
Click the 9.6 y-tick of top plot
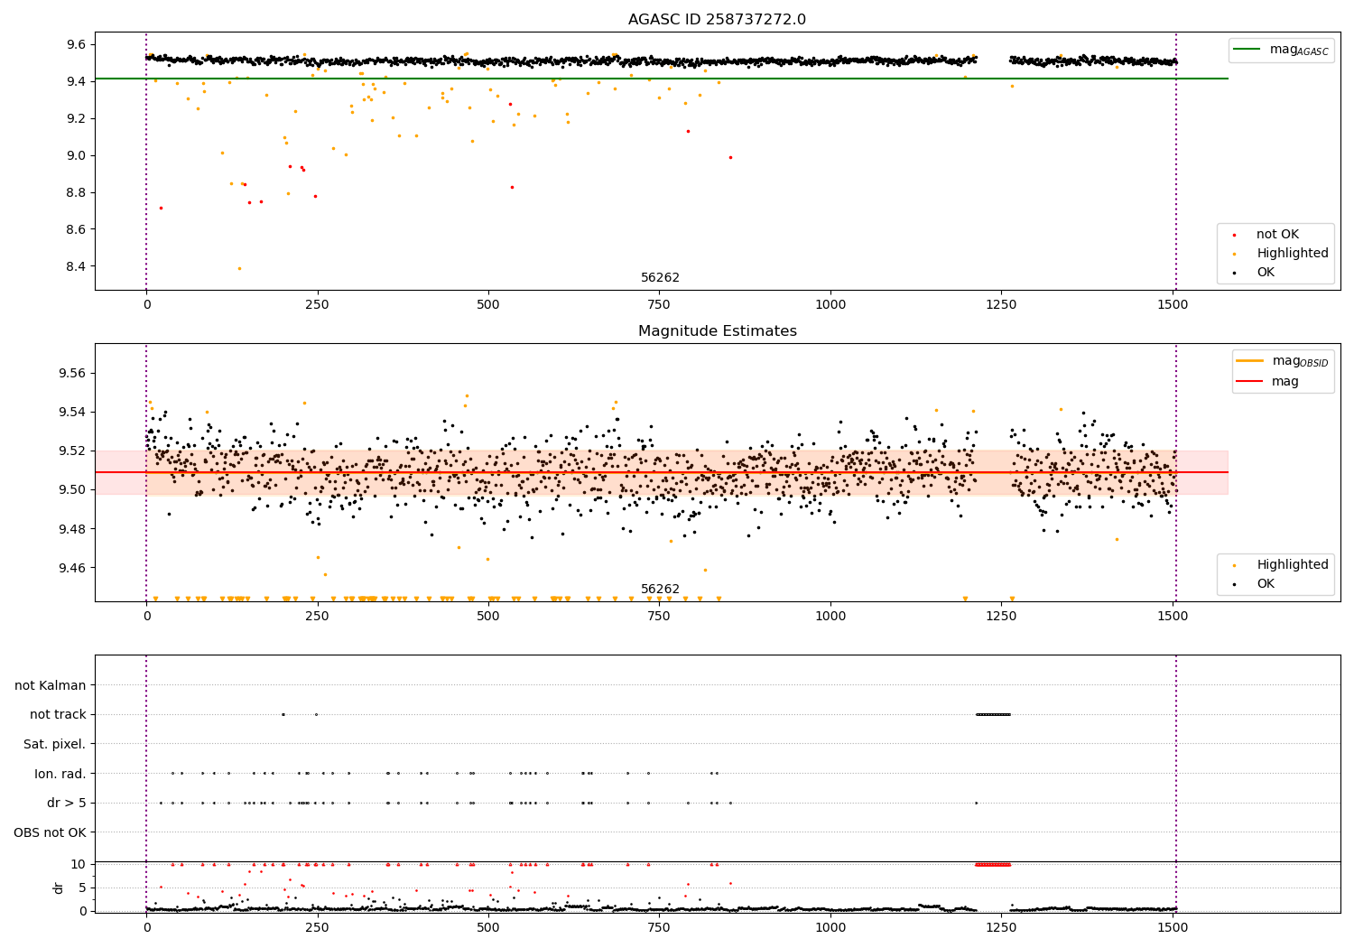pyautogui.click(x=77, y=45)
